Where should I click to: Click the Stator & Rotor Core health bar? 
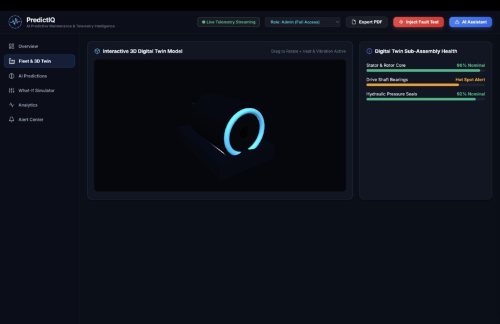[x=426, y=71]
